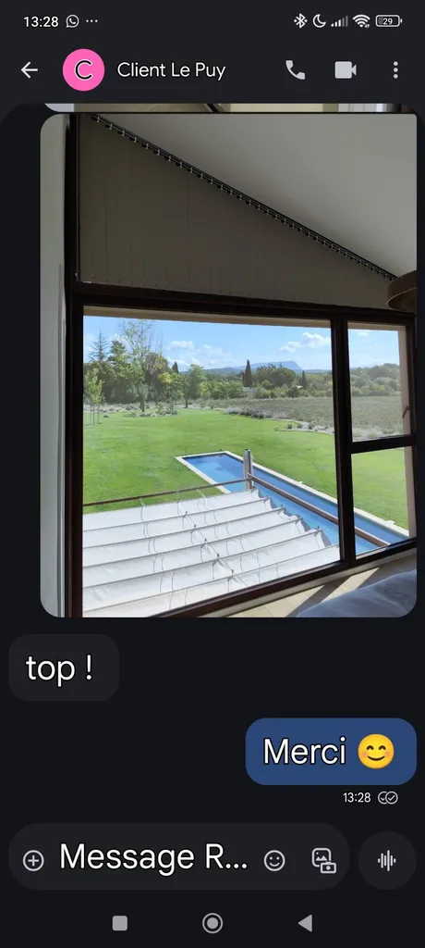425x948 pixels.
Task: Focus the Message text input field
Action: pos(153,857)
